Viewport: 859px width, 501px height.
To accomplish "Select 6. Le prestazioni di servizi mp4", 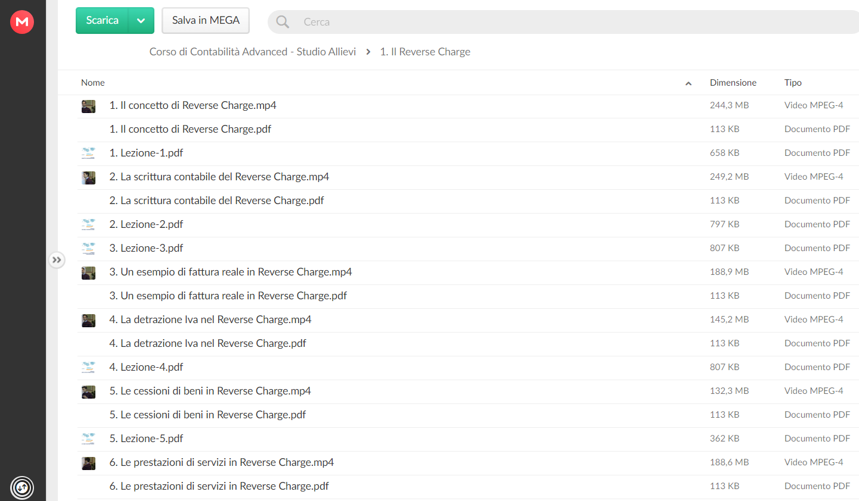I will coord(221,462).
